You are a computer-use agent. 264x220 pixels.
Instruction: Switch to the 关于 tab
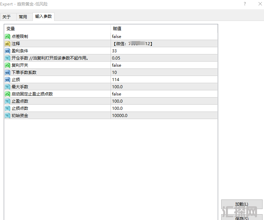coord(7,17)
